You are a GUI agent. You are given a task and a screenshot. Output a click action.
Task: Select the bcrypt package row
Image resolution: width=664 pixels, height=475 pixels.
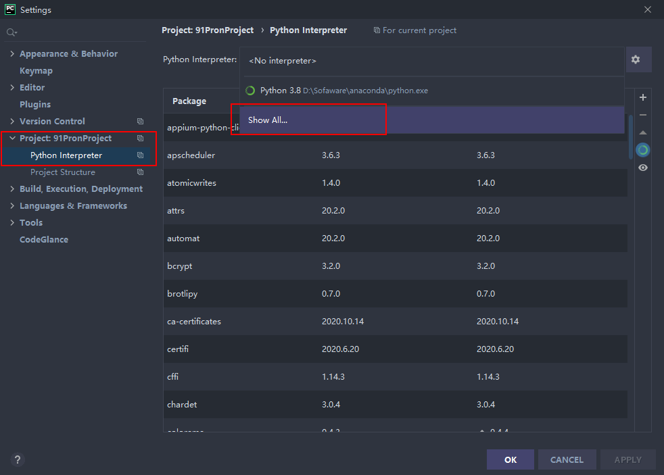click(x=395, y=266)
